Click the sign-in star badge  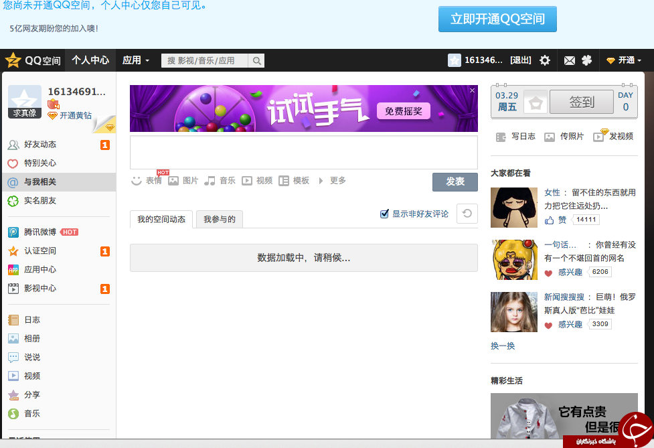click(x=536, y=102)
